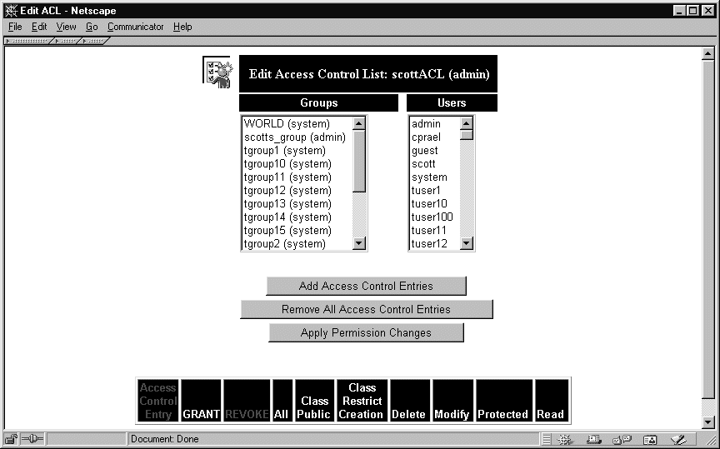This screenshot has width=720, height=449.
Task: Click Remove All Access Control Entries button
Action: [x=366, y=309]
